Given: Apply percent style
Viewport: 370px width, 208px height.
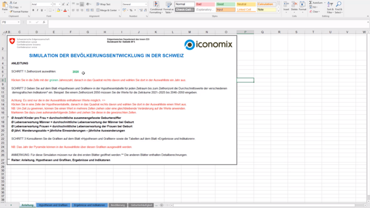Looking at the screenshot, I should [131, 10].
